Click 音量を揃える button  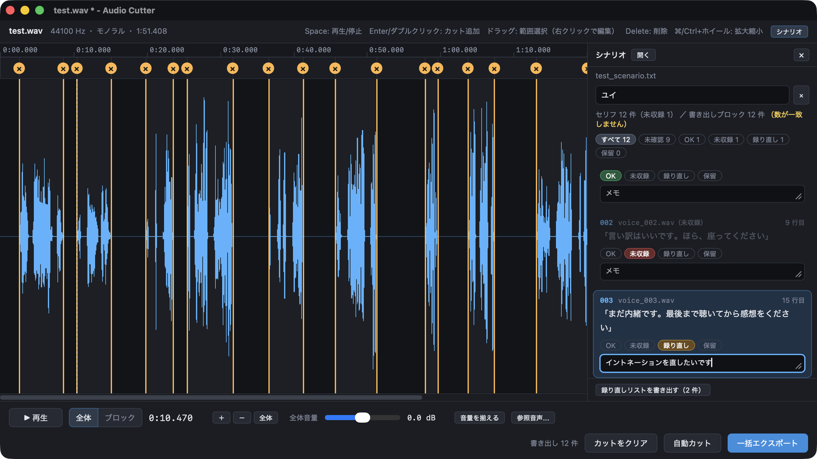[479, 418]
